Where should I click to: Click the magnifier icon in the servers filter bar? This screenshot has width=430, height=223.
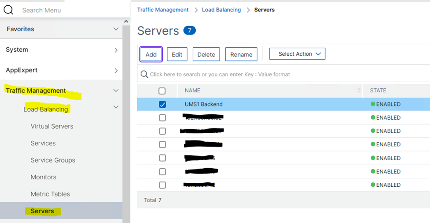(144, 74)
